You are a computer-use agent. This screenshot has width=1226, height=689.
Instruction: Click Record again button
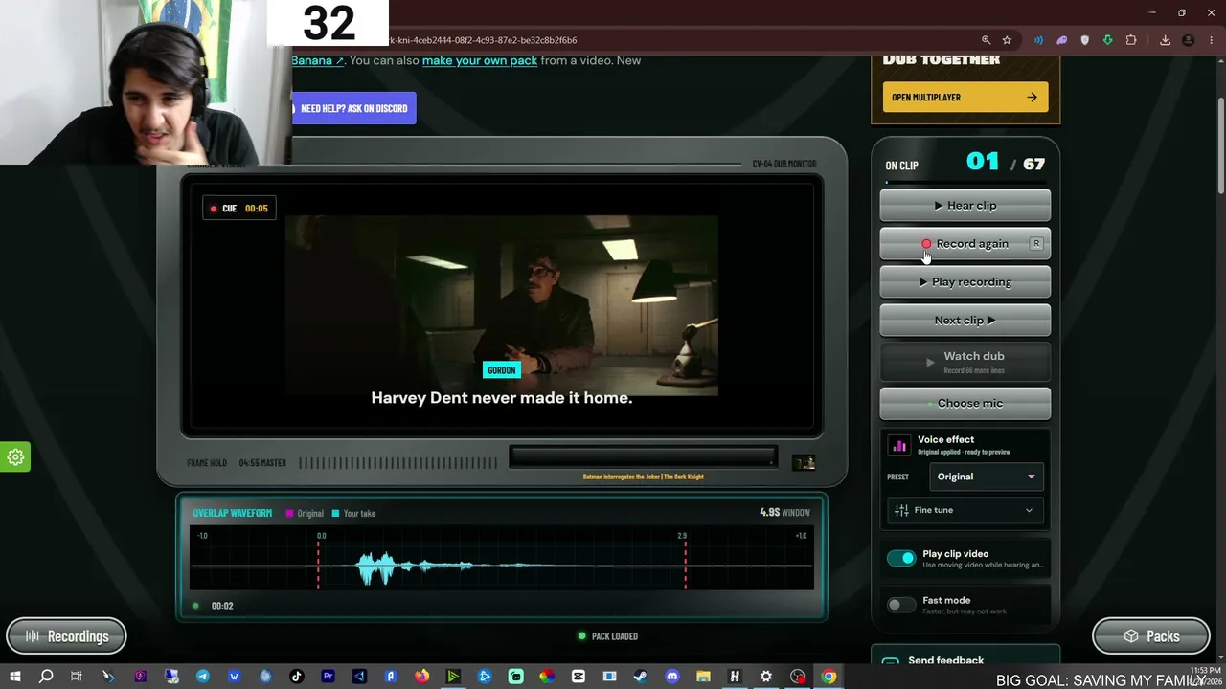point(965,243)
